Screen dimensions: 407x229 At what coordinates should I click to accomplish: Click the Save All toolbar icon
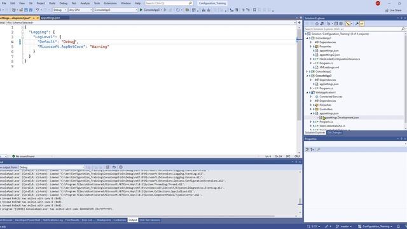coord(31,10)
